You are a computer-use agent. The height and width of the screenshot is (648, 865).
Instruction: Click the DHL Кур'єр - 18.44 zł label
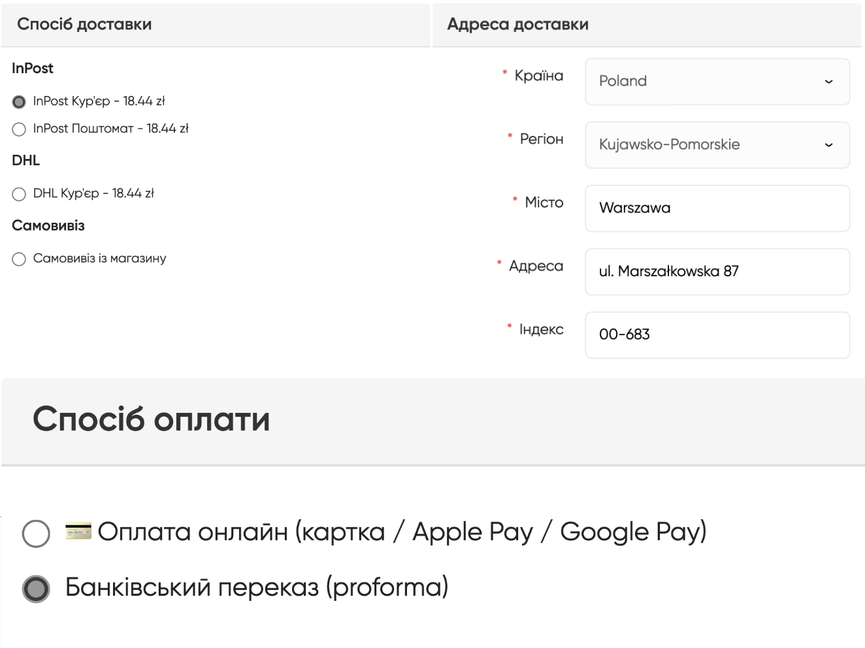pyautogui.click(x=93, y=193)
